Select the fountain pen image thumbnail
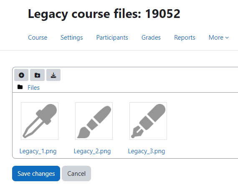The width and height of the screenshot is (238, 195). click(x=148, y=121)
